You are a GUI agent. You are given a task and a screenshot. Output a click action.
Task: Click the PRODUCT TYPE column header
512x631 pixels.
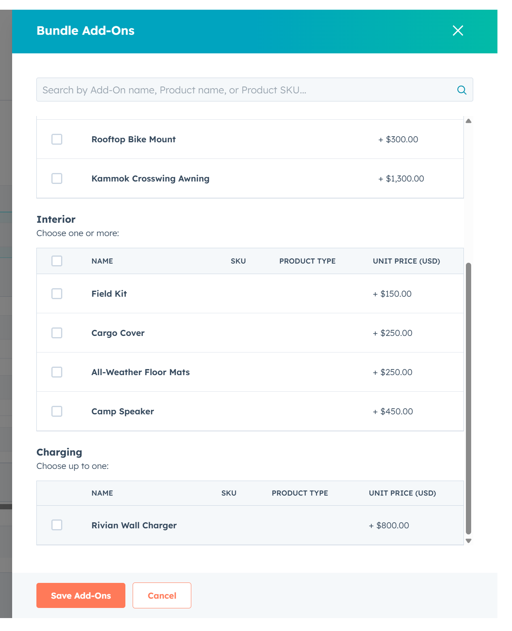coord(307,261)
